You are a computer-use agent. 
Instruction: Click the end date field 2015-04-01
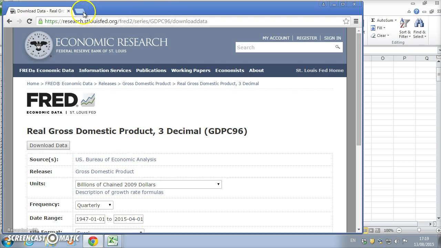[x=129, y=219]
